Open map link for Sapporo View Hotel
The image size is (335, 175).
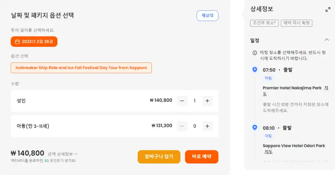[x=268, y=152]
